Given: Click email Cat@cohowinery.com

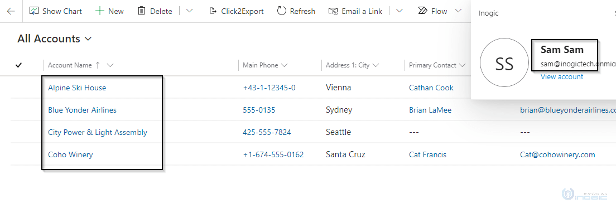Looking at the screenshot, I should [557, 154].
